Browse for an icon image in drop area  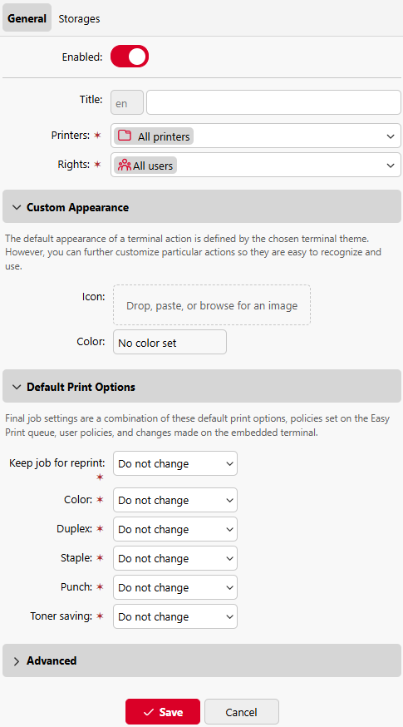(212, 305)
